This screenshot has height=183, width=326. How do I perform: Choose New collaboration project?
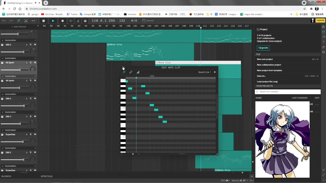point(269,65)
